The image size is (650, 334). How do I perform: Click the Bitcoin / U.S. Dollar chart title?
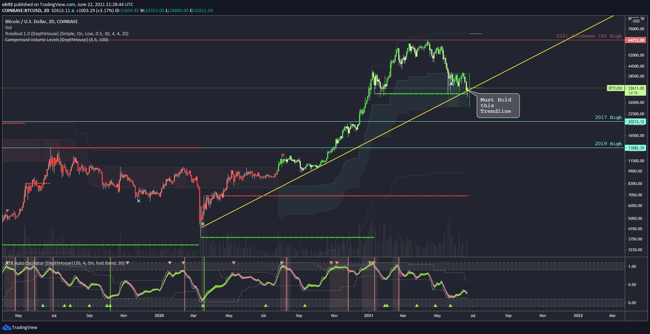[42, 22]
